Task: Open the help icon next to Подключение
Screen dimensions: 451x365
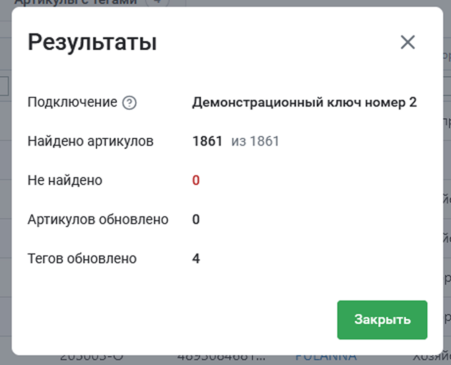Action: [x=129, y=103]
